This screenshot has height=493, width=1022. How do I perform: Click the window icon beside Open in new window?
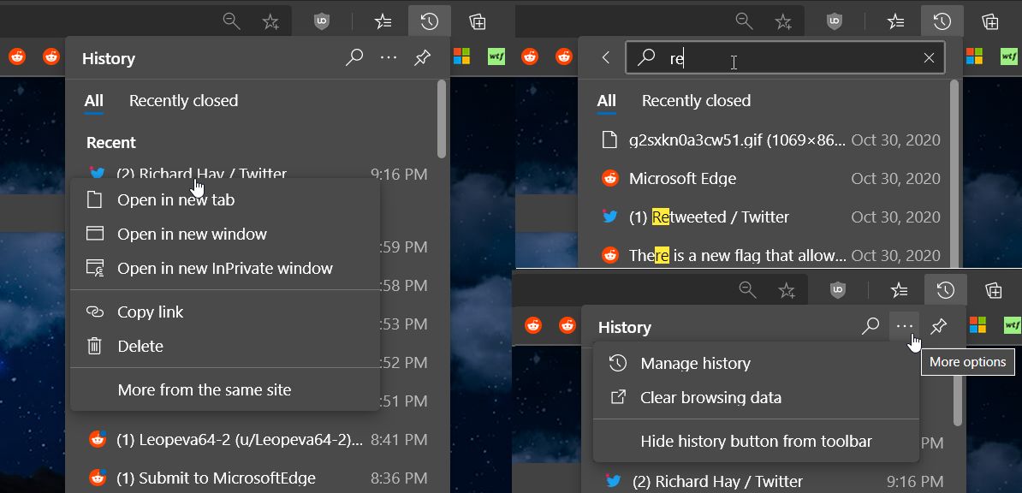[x=95, y=235]
